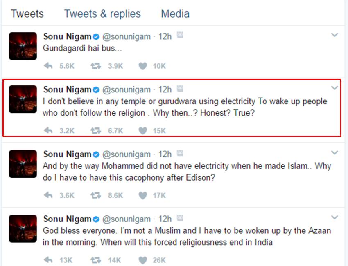
Task: Retweet the "Gundagardi hai bus..." tweet
Action: [96, 66]
